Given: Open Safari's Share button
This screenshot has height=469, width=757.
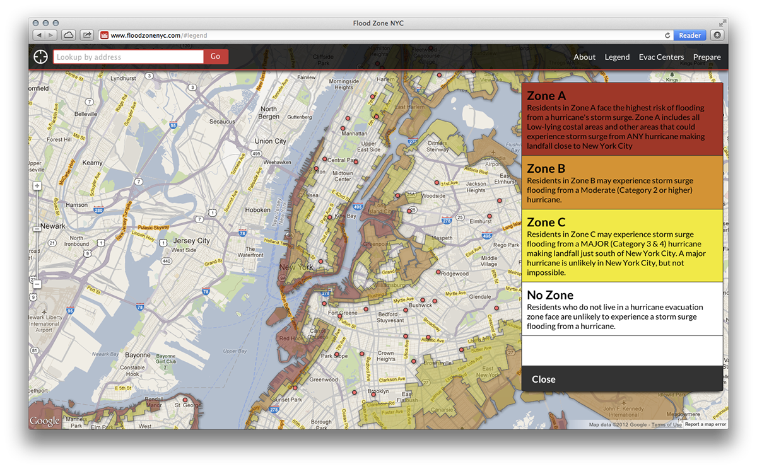Looking at the screenshot, I should click(x=87, y=35).
